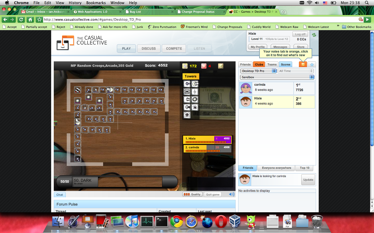Click the green refresh arrows icon
The width and height of the screenshot is (374, 233).
(x=314, y=35)
